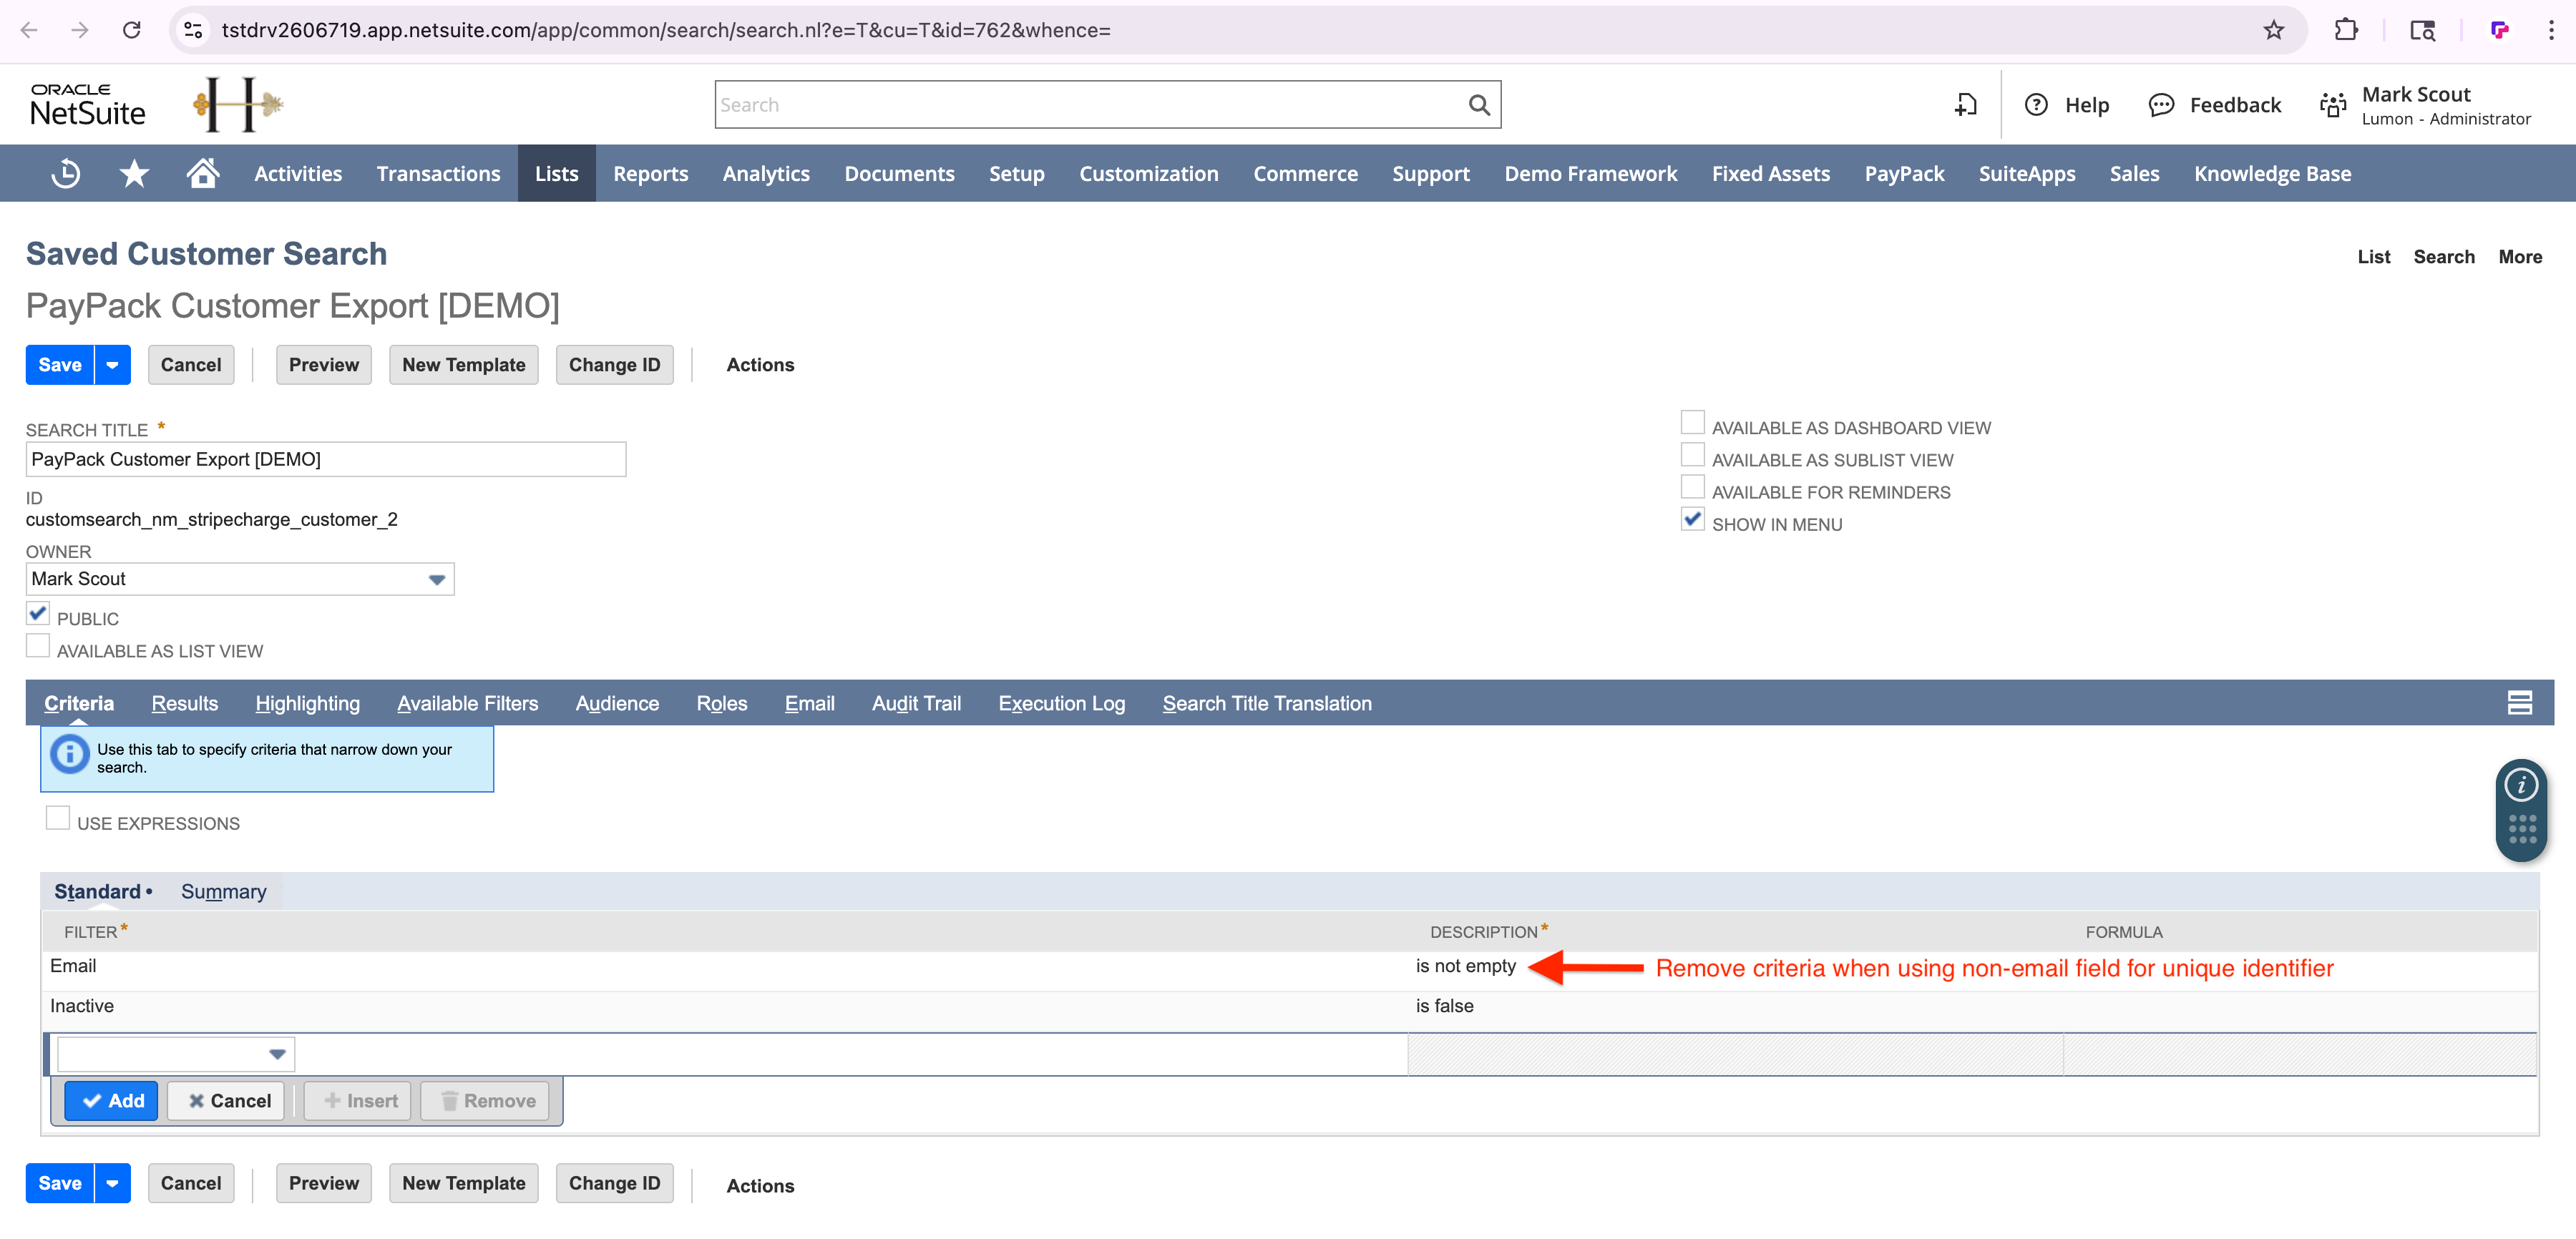Open the Transactions menu
The image size is (2576, 1239).
coord(438,172)
